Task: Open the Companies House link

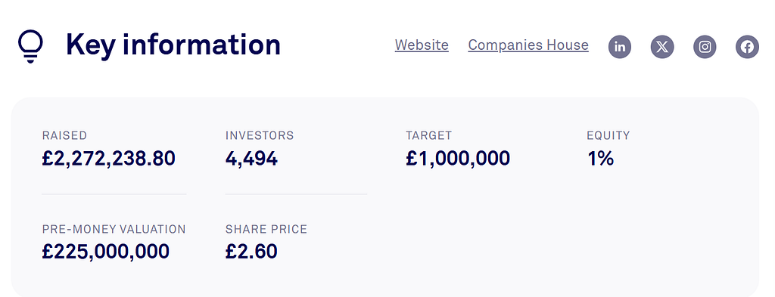Action: coord(528,45)
